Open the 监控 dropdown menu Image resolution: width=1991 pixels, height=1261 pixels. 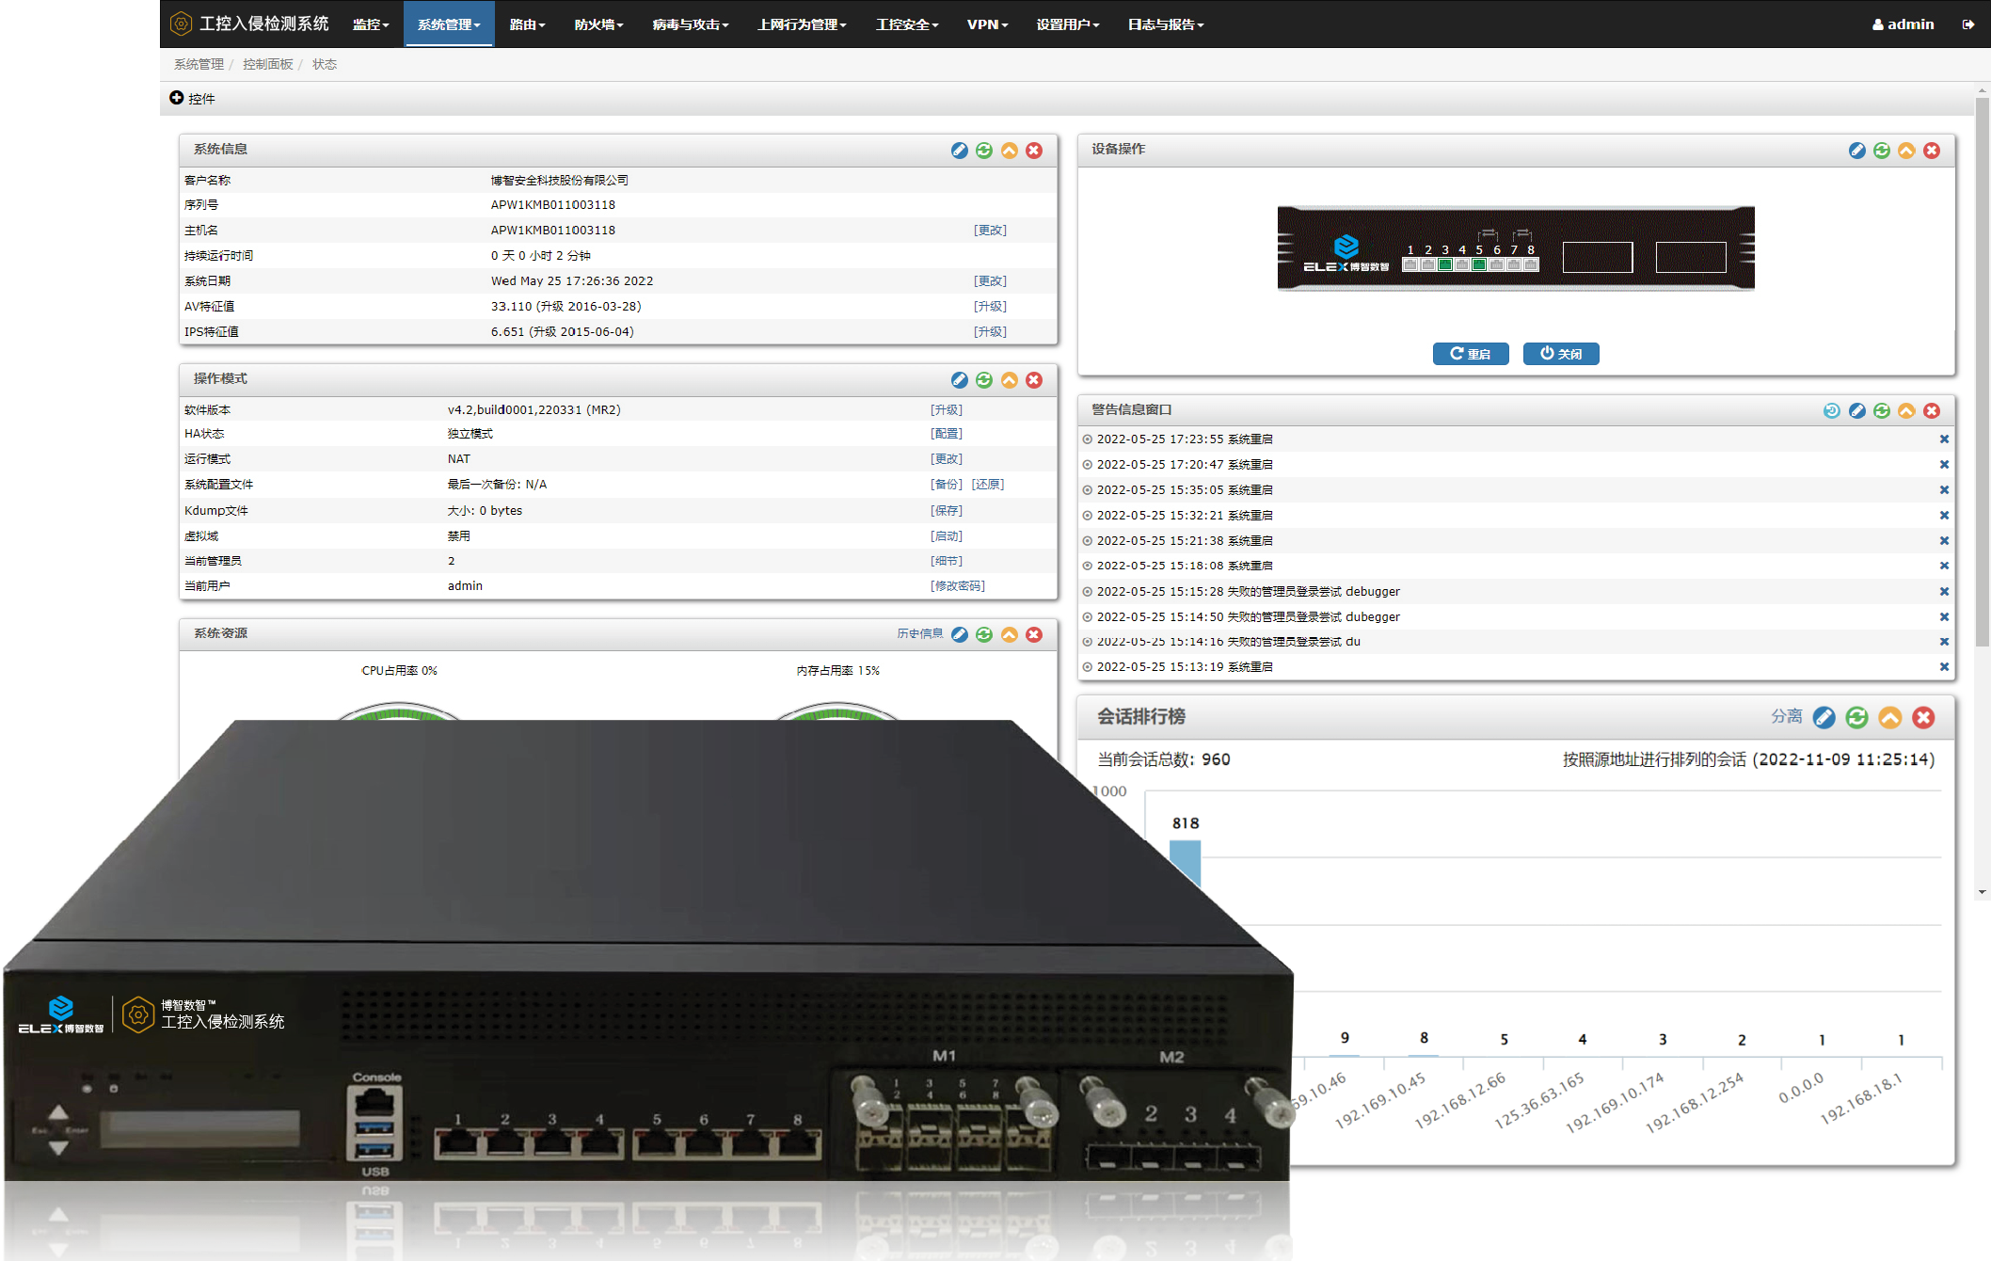[x=370, y=24]
